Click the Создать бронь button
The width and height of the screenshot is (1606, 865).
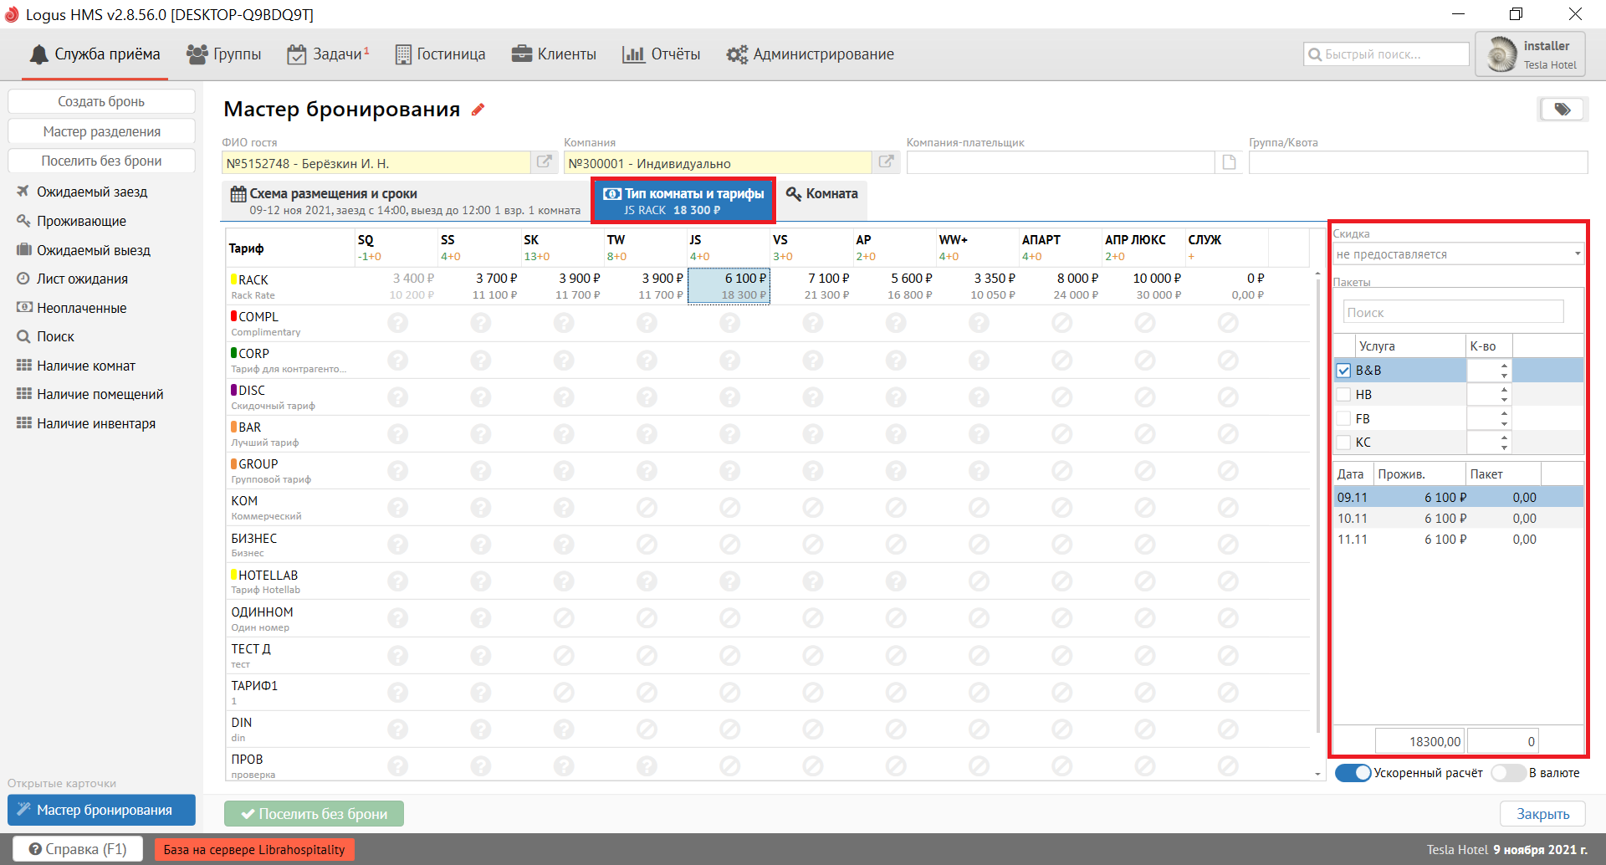pyautogui.click(x=101, y=102)
